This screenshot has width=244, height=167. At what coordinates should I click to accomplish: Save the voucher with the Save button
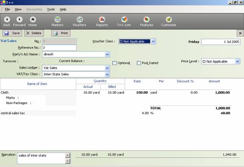(12, 33)
